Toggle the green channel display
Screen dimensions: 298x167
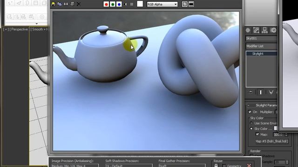(113, 4)
